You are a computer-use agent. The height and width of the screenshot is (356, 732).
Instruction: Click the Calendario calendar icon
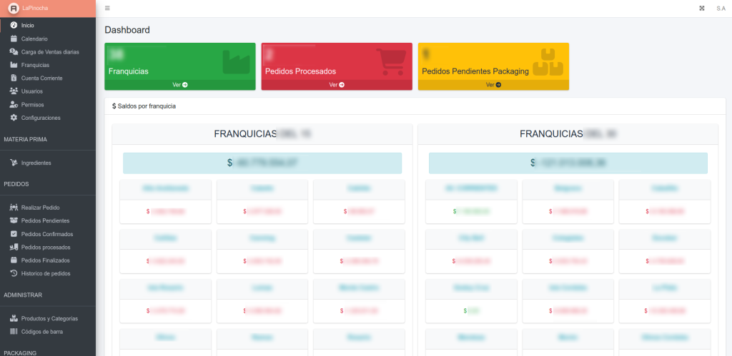click(14, 39)
